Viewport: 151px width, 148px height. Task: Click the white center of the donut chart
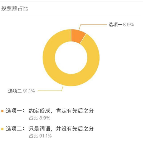(71, 58)
